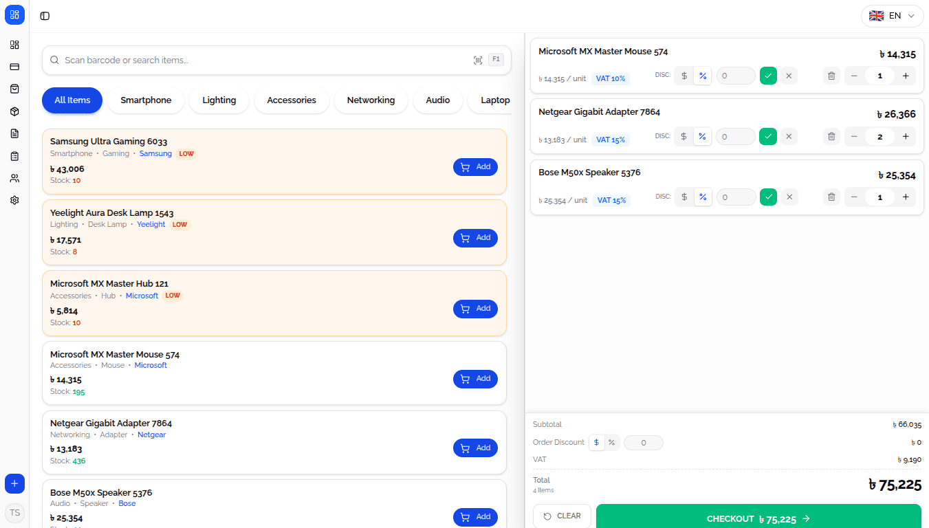Click the order discount value field
929x528 pixels.
643,443
